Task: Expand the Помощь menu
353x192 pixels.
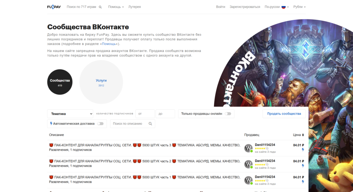Action: (x=116, y=7)
